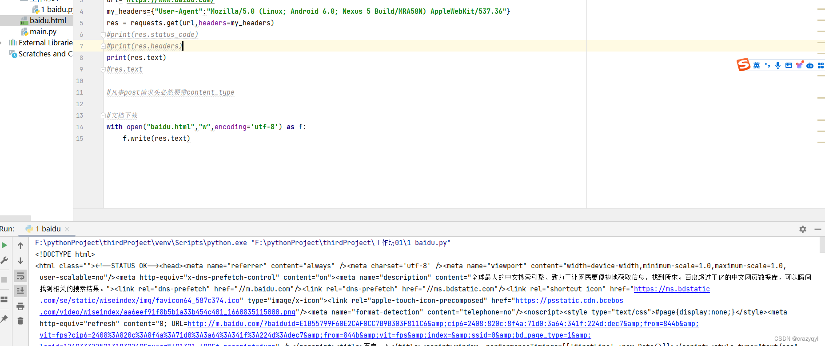825x346 pixels.
Task: Open Sogou soft keyboard
Action: [789, 65]
